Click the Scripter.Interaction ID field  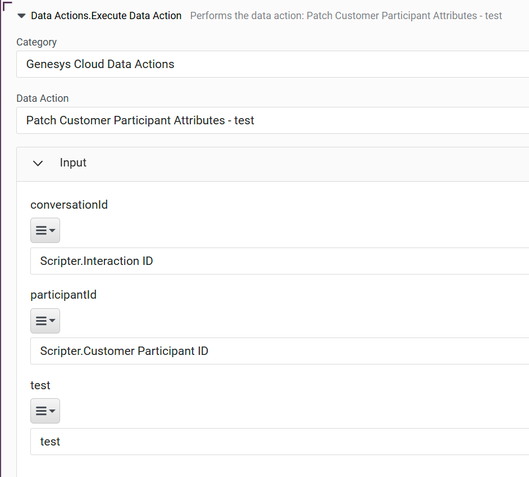280,261
